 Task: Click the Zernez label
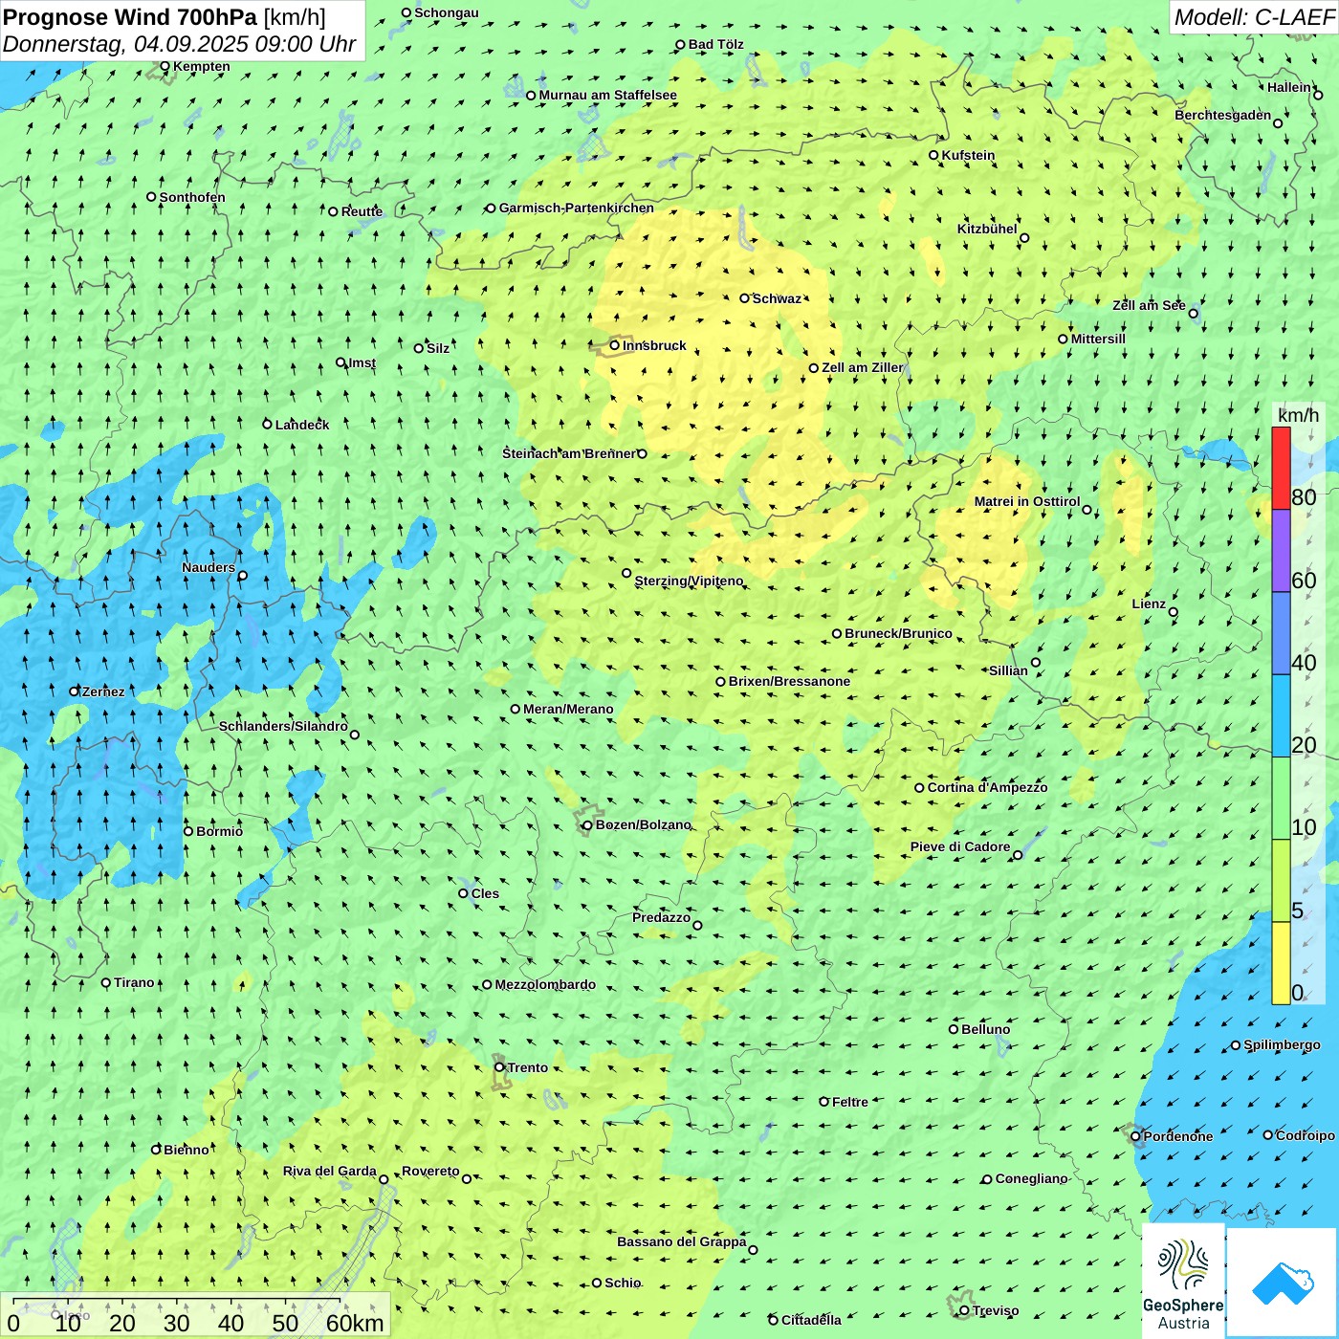click(x=103, y=691)
